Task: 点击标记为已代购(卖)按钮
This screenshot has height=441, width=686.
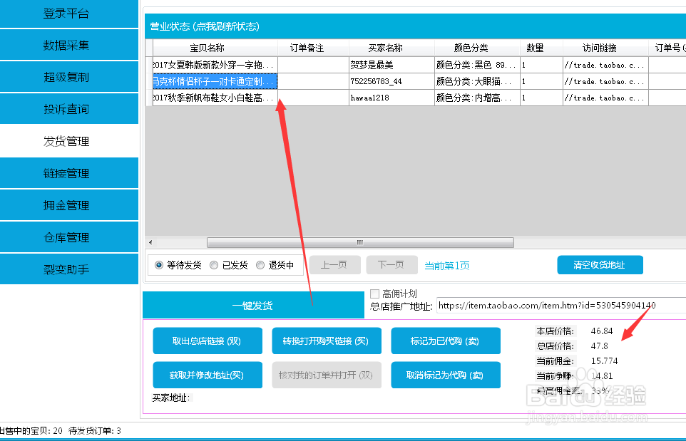Action: point(445,341)
